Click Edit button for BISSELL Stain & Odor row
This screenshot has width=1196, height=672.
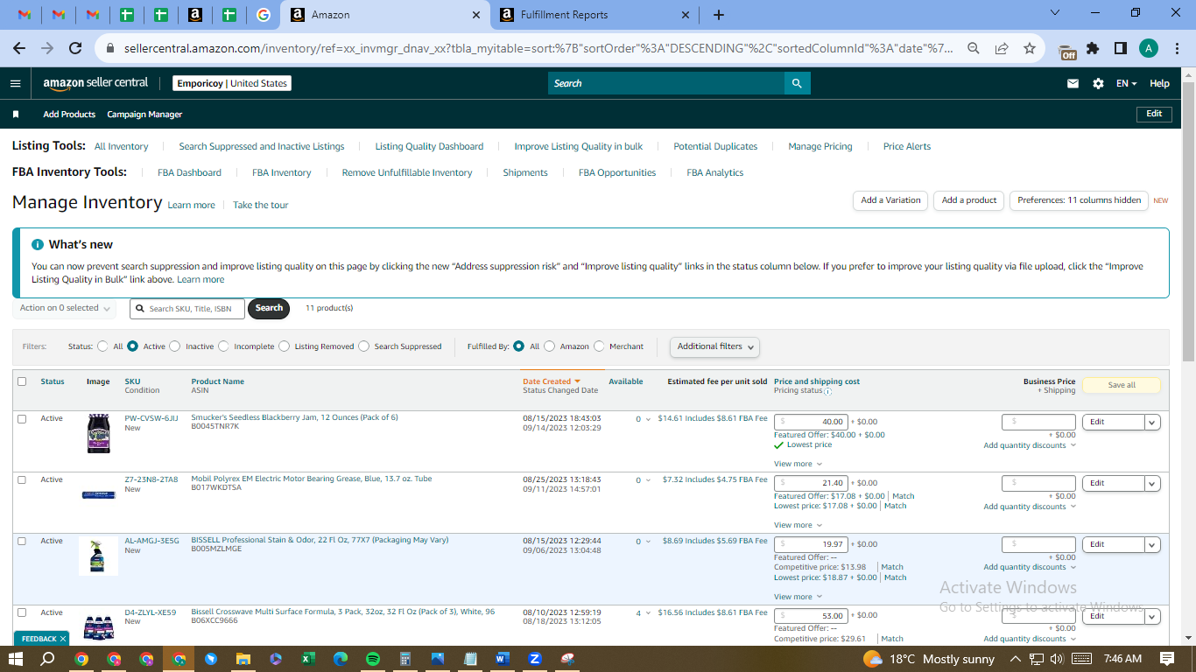(1114, 544)
